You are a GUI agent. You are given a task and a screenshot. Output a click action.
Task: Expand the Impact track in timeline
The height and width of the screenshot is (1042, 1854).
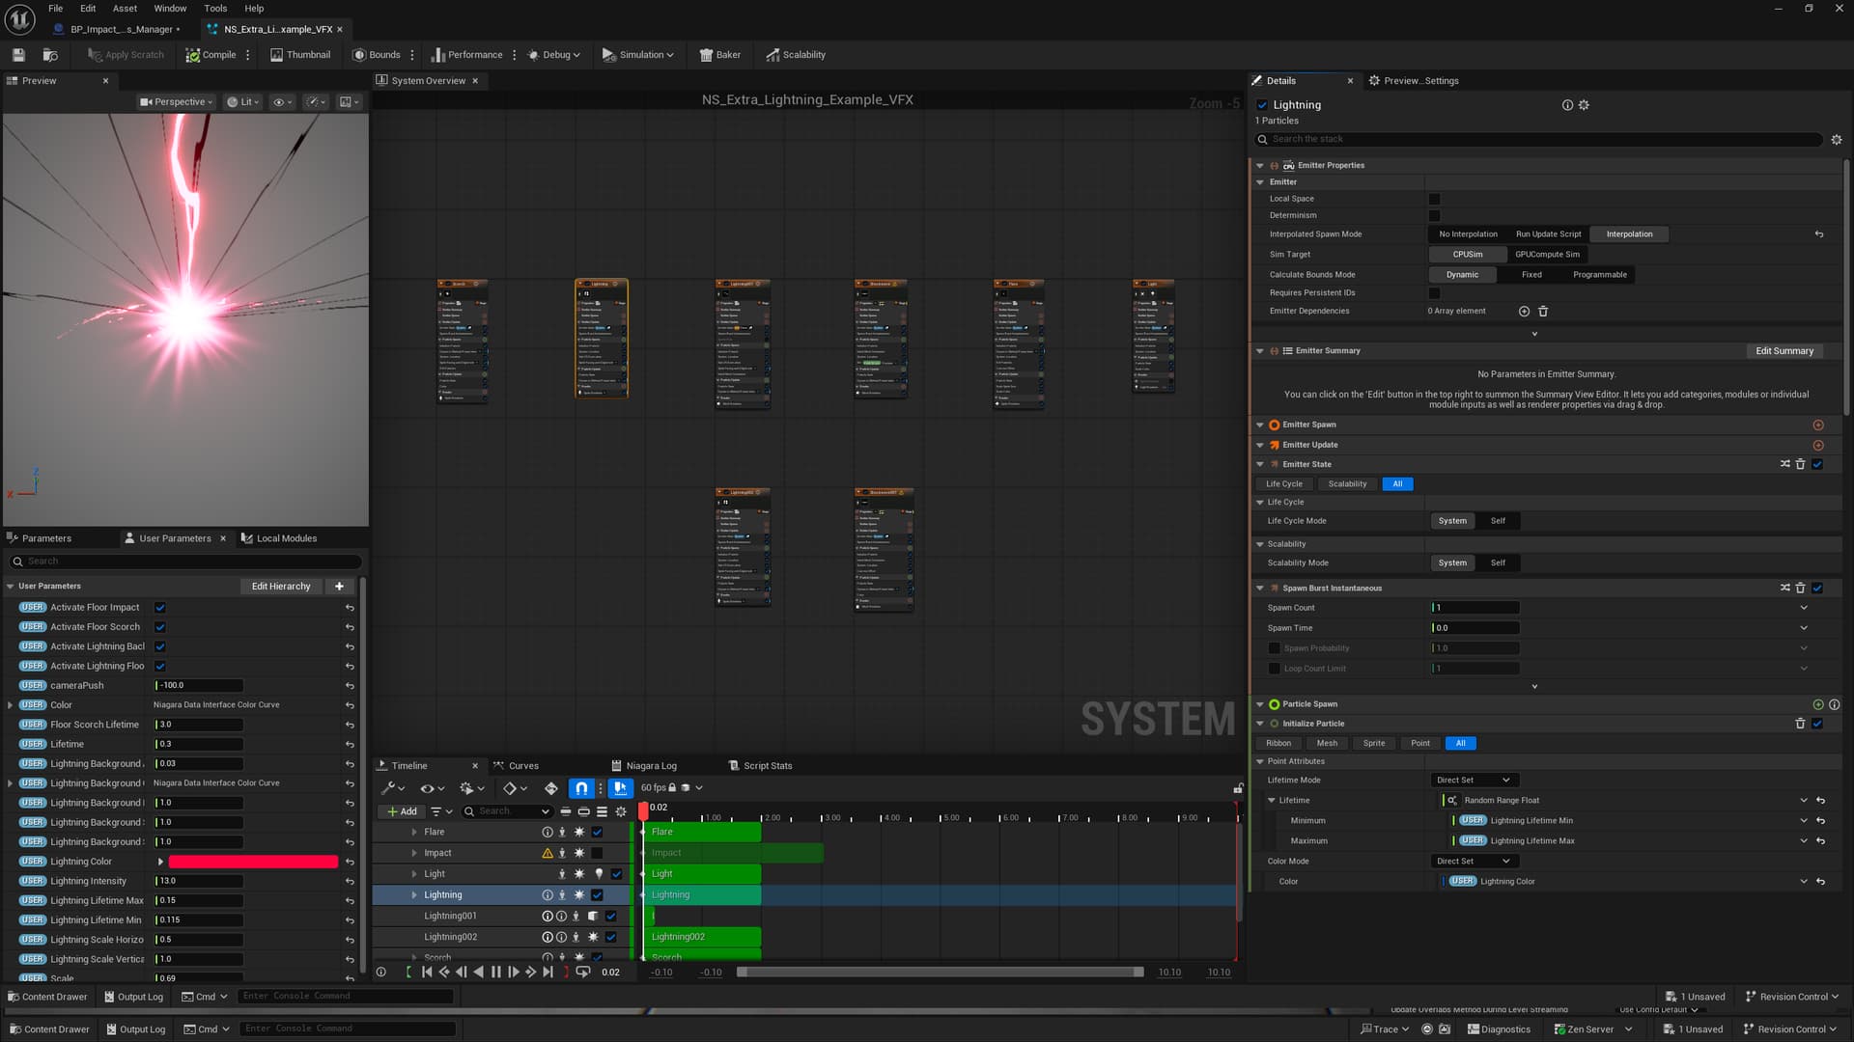(x=414, y=853)
